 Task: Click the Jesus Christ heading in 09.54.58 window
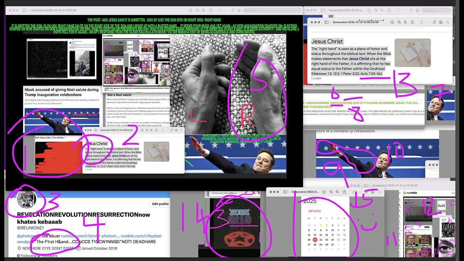point(327,41)
